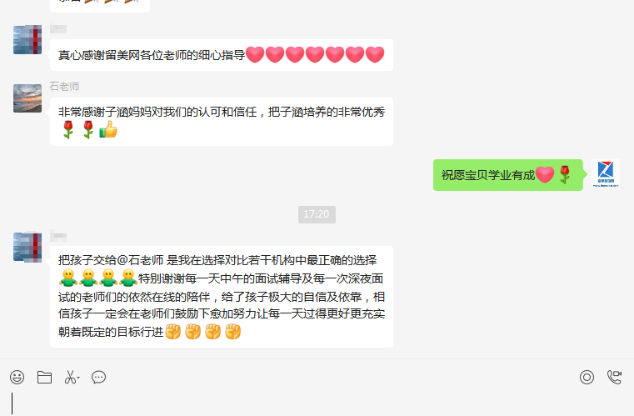The image size is (634, 416).
Task: Click into the message input box
Action: point(317,403)
